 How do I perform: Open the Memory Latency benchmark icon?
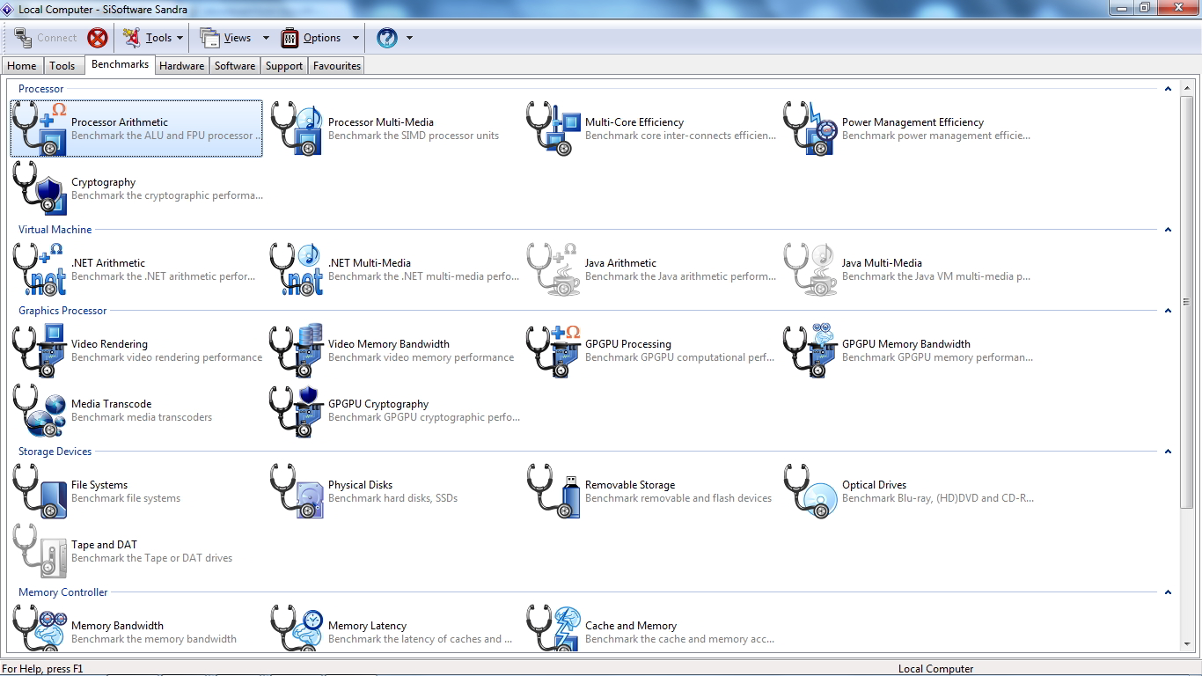click(297, 630)
